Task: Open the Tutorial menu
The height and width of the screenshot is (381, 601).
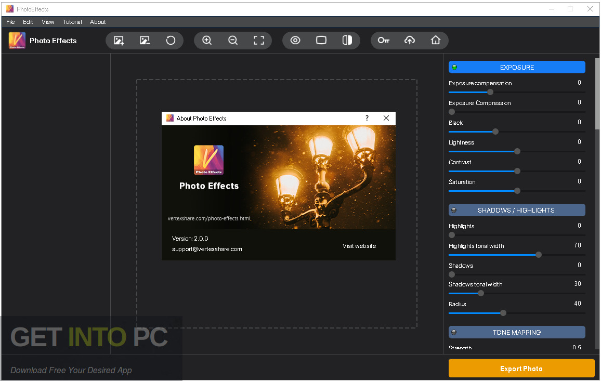Action: pos(72,22)
